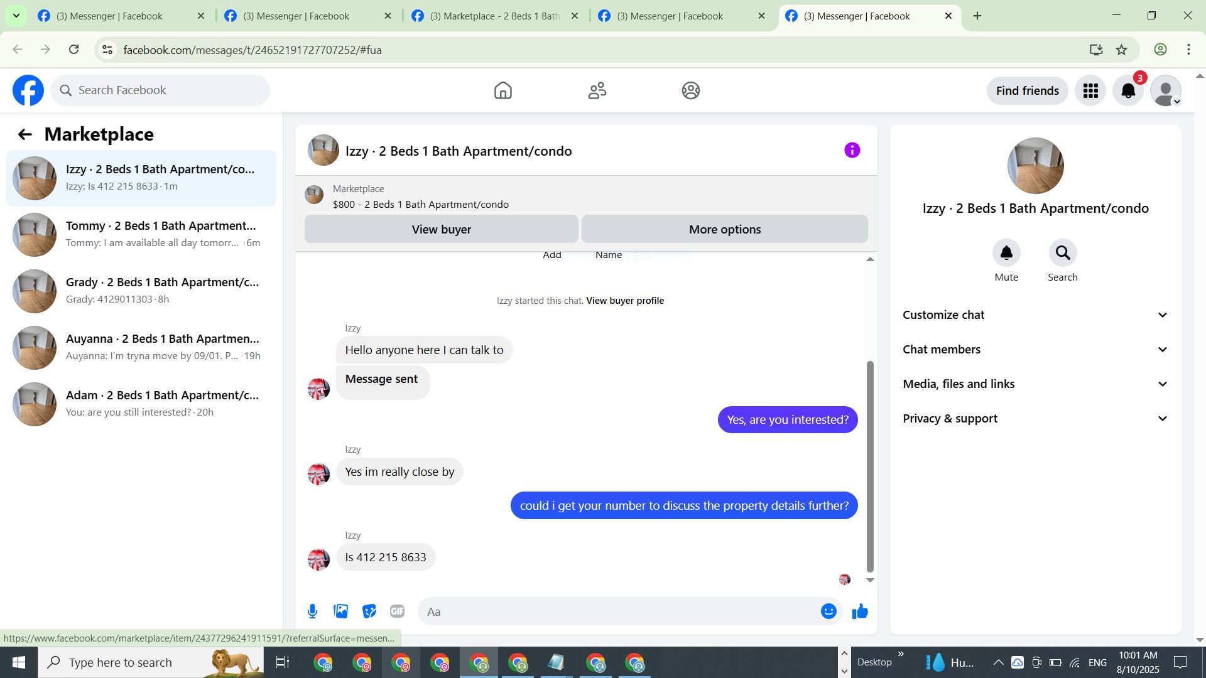Switch to first Messenger tab
This screenshot has width=1206, height=678.
(x=121, y=16)
